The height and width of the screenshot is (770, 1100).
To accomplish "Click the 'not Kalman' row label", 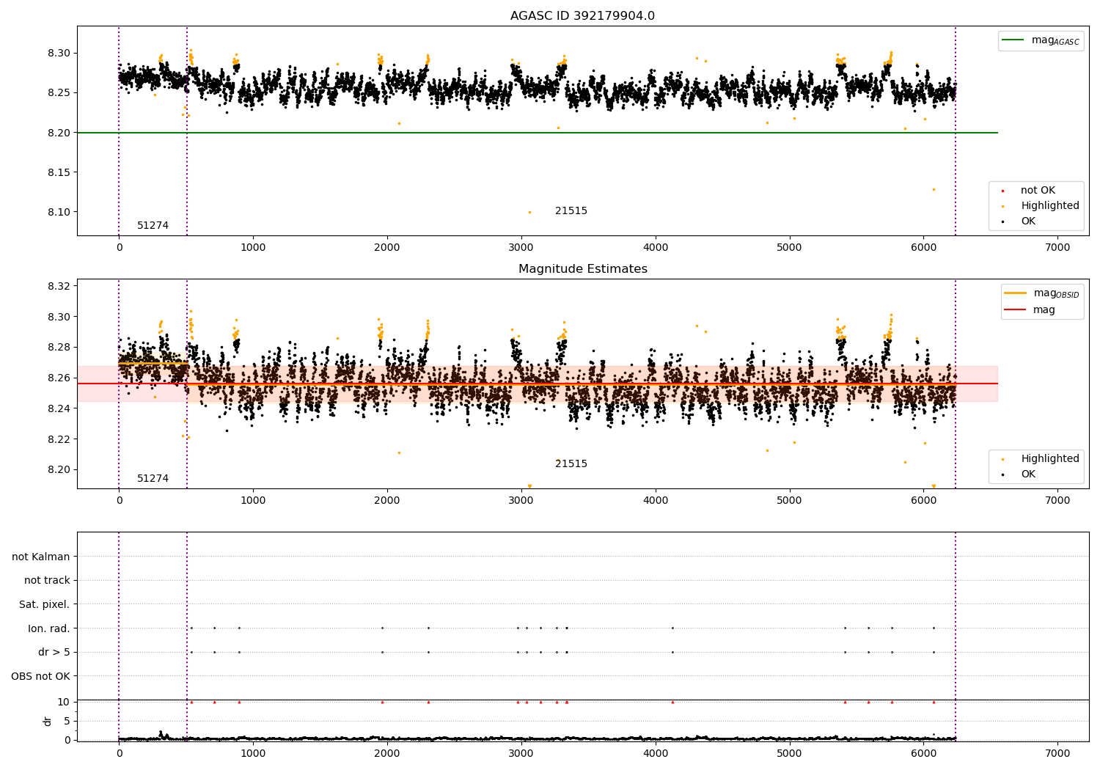I will (x=41, y=557).
